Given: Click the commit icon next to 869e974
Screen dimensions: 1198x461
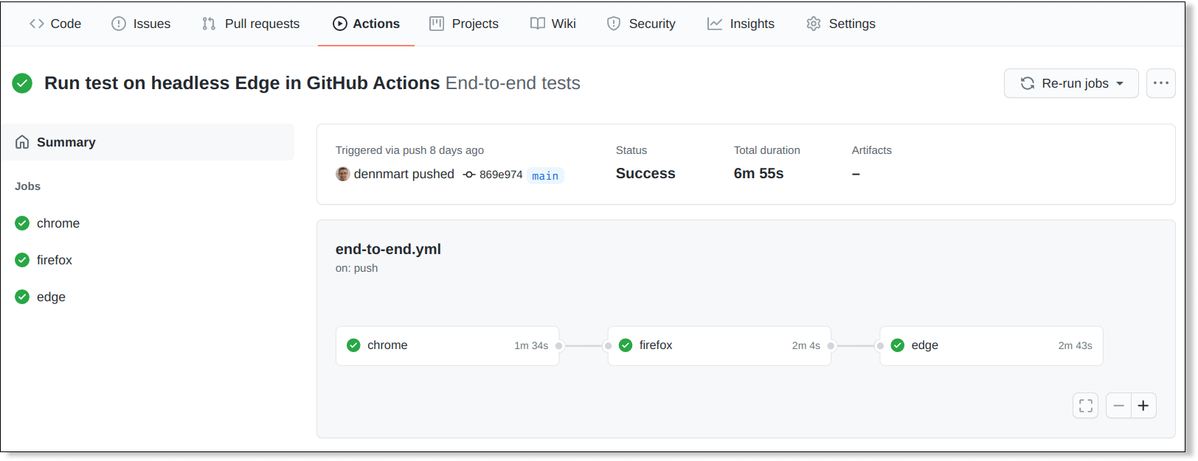Looking at the screenshot, I should tap(469, 175).
